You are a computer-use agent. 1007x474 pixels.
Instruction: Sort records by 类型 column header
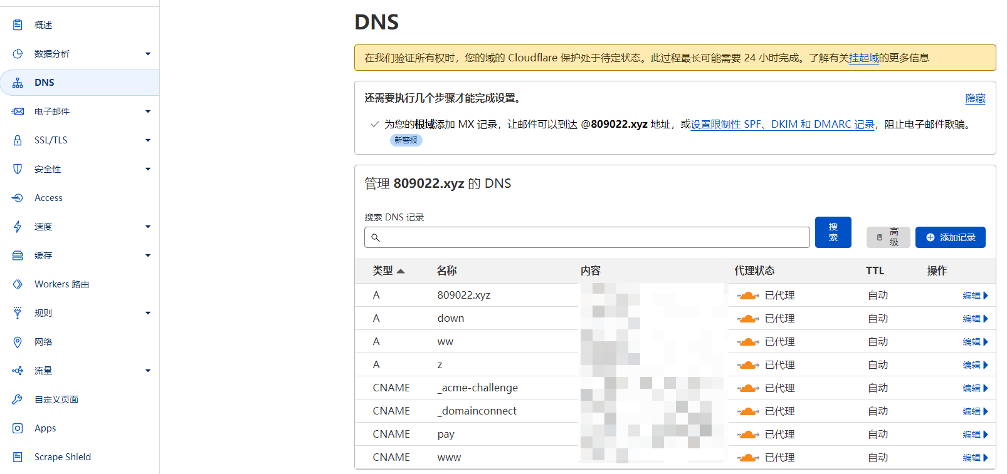[388, 270]
